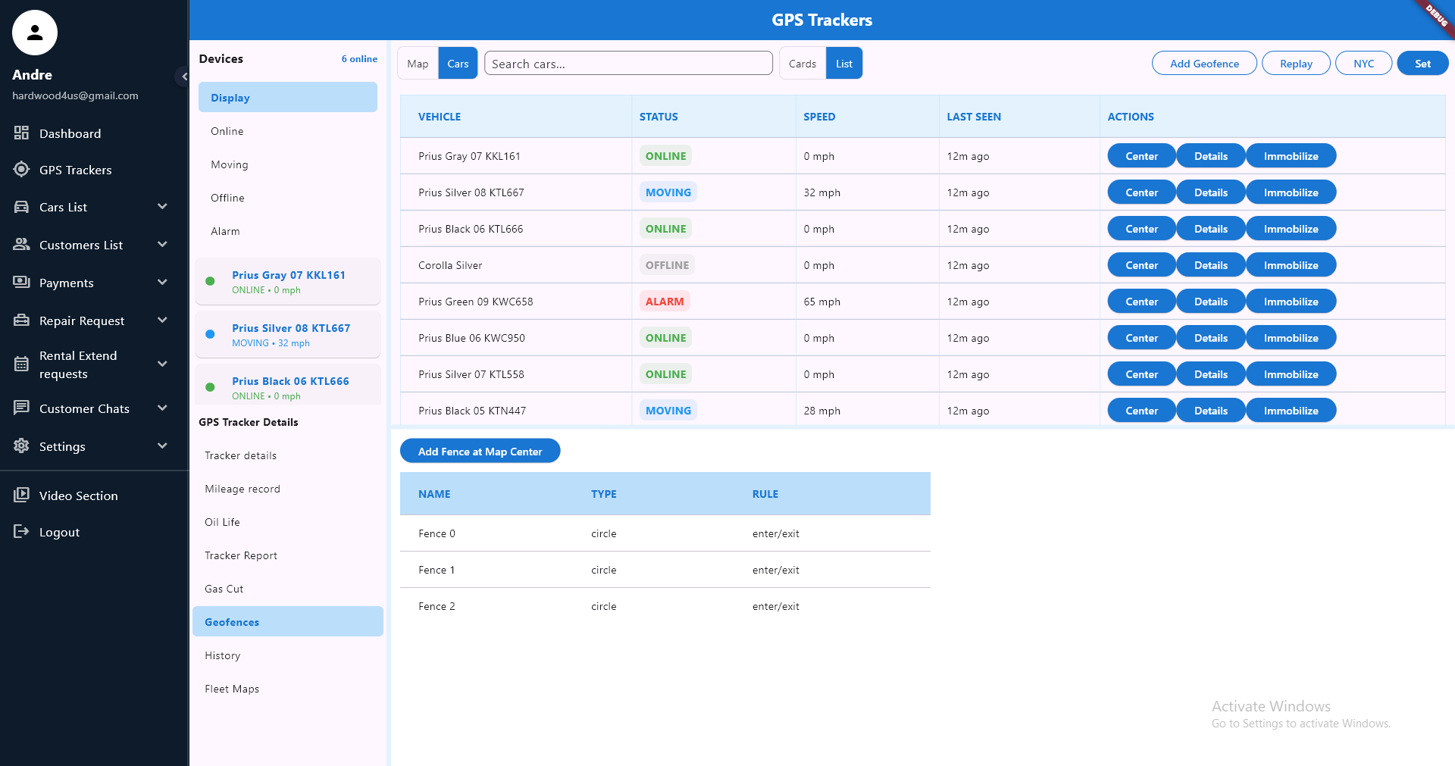The image size is (1455, 766).
Task: Expand Repair Request chevron
Action: click(x=162, y=320)
